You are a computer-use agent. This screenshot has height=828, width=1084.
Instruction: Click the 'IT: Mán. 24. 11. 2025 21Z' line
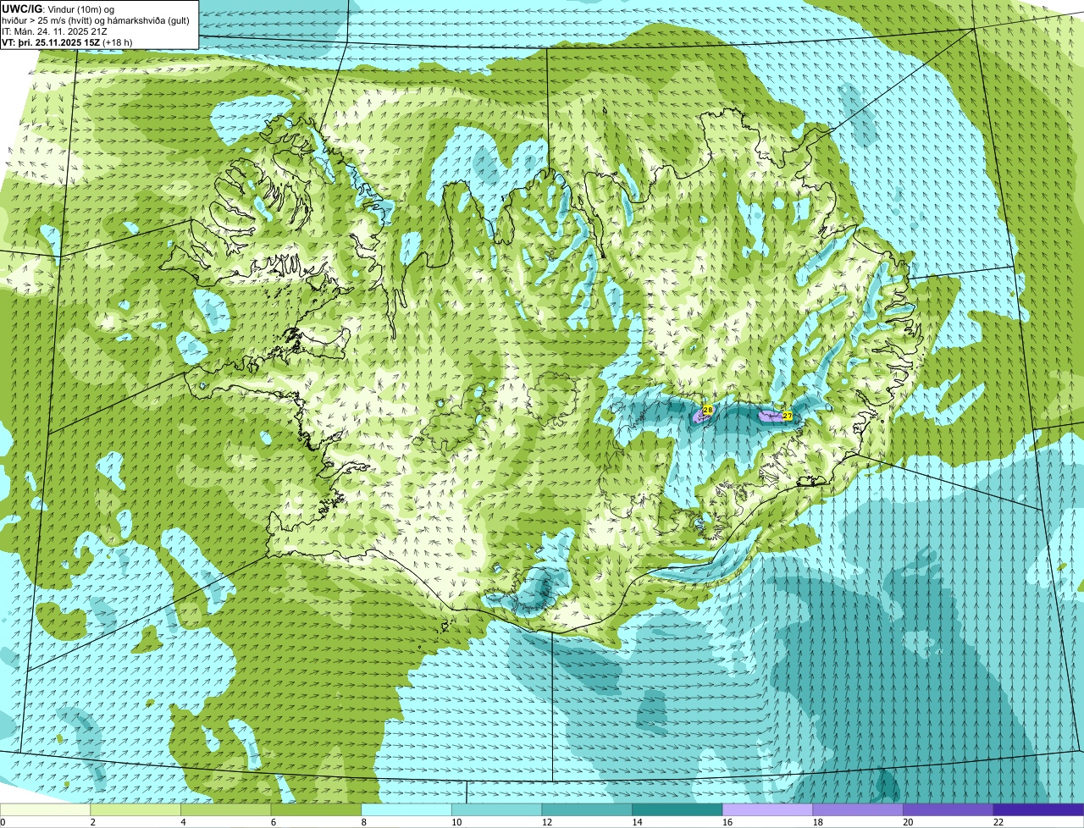[x=55, y=31]
